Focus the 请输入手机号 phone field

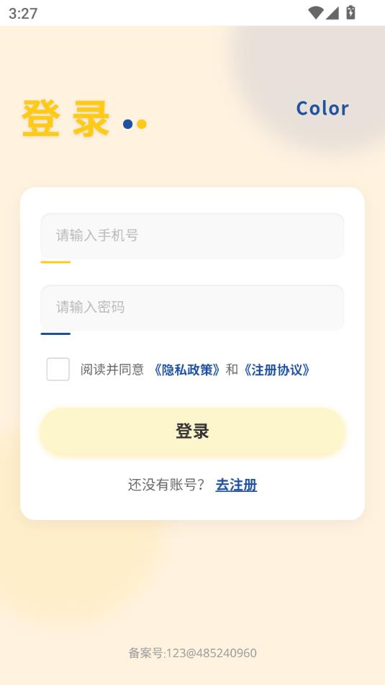[x=193, y=236]
